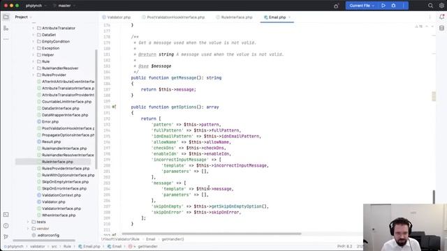Open ValidationContext.php in project tree
447x251 pixels.
coord(61,195)
